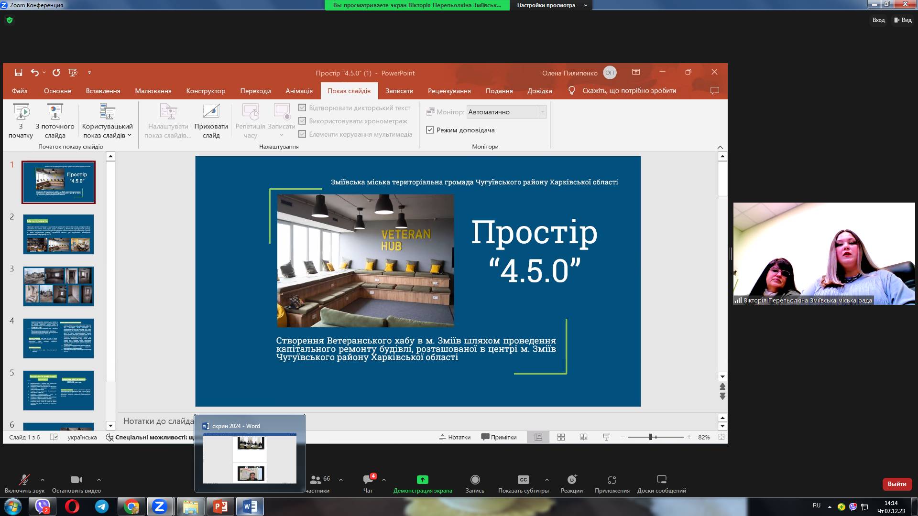Toggle Режим доповідача checkbox
918x516 pixels.
430,130
